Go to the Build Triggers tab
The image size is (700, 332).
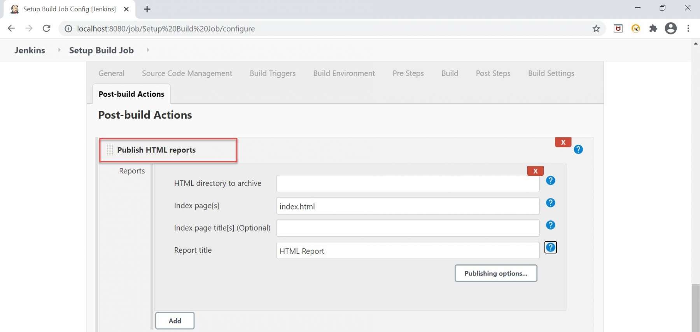click(272, 73)
